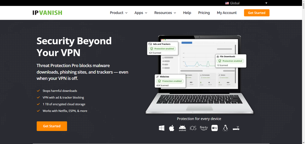The height and width of the screenshot is (144, 305).
Task: Open the Help page
Action: coord(187,13)
